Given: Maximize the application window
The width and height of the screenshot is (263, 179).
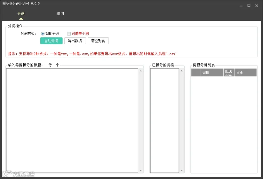Looking at the screenshot, I should (x=249, y=6).
